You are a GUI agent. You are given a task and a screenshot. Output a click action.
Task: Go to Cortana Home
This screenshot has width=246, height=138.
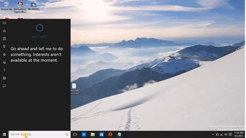4,31
